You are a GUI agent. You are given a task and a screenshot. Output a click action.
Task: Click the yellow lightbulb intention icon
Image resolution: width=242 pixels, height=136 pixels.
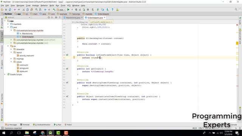[74, 57]
